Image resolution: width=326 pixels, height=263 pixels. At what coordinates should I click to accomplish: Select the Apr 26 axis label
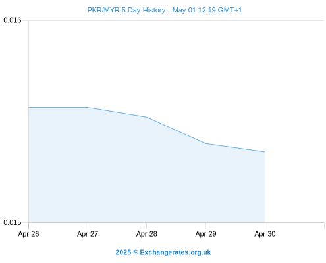click(x=28, y=234)
